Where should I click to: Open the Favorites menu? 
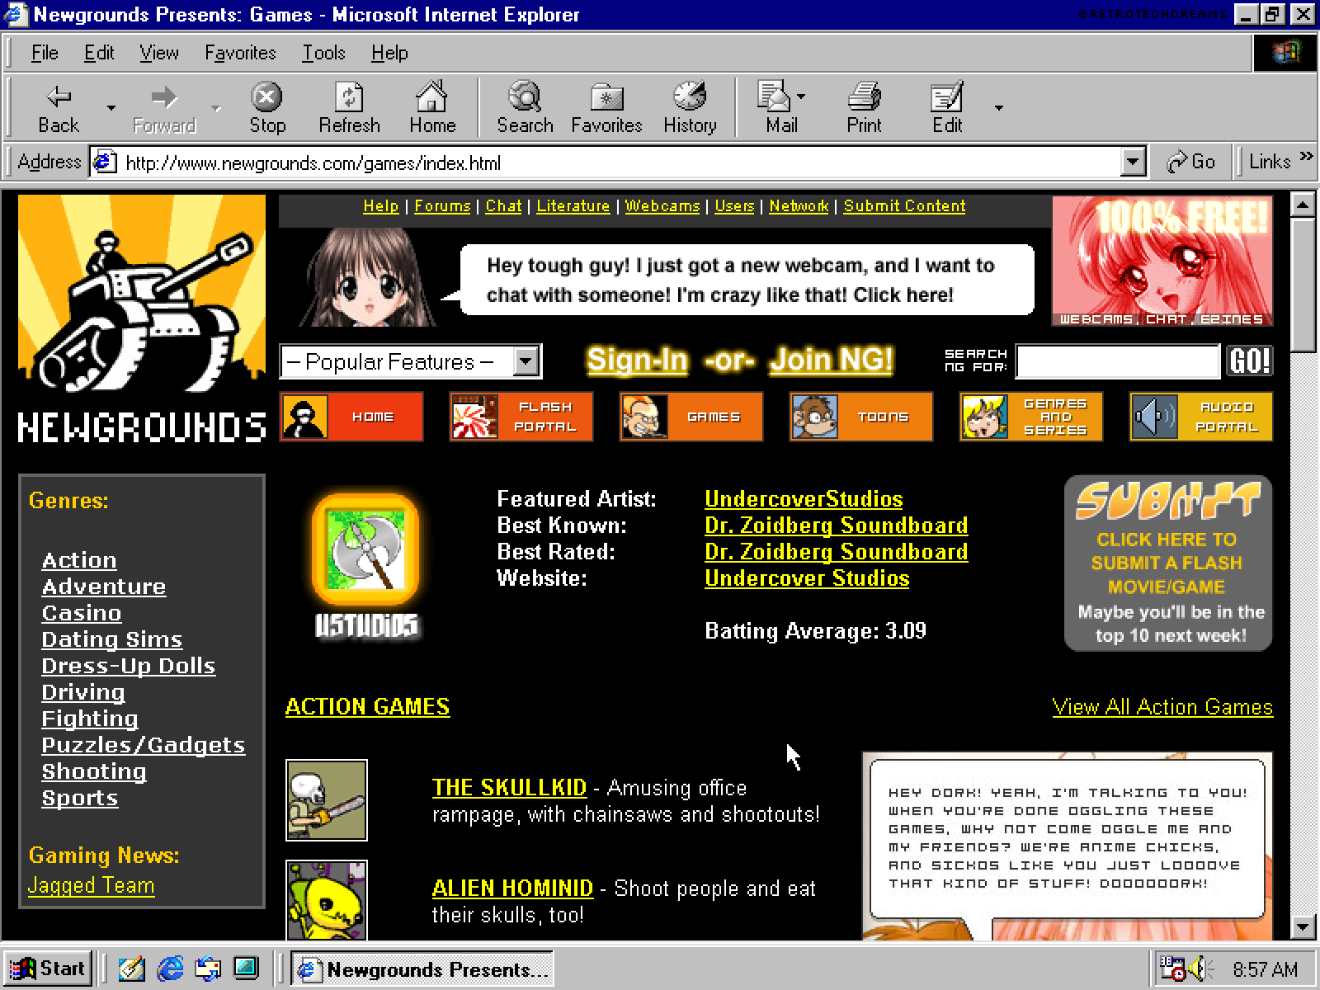click(240, 53)
